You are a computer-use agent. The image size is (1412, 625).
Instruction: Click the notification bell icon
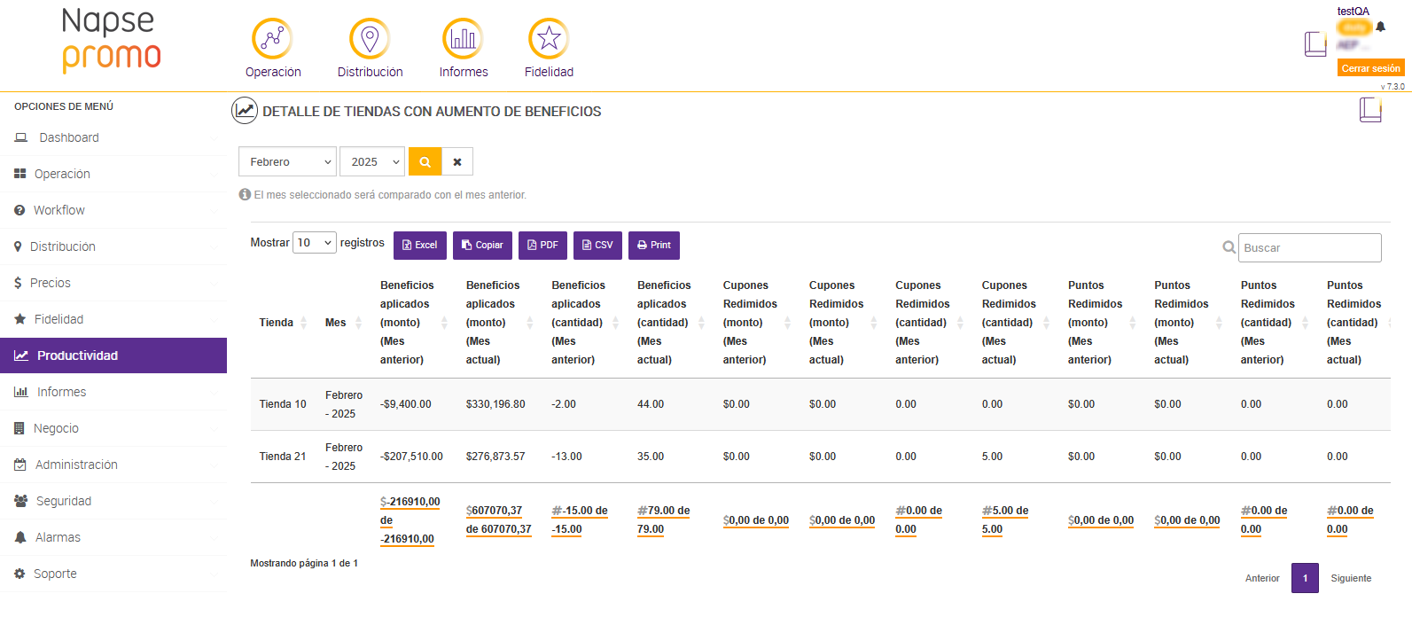[x=1380, y=27]
